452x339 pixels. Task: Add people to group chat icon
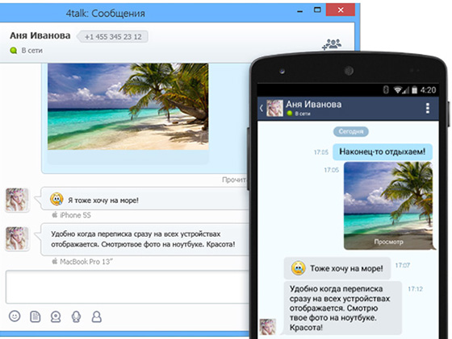point(332,44)
